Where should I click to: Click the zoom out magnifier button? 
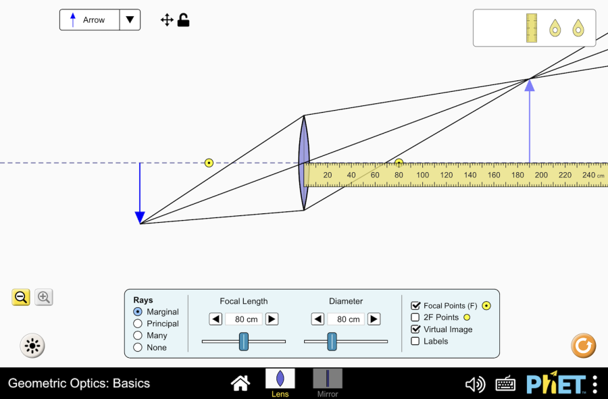tap(21, 297)
